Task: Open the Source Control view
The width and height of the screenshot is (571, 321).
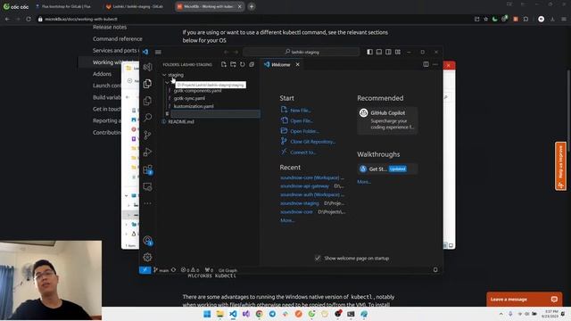Action: (147, 135)
